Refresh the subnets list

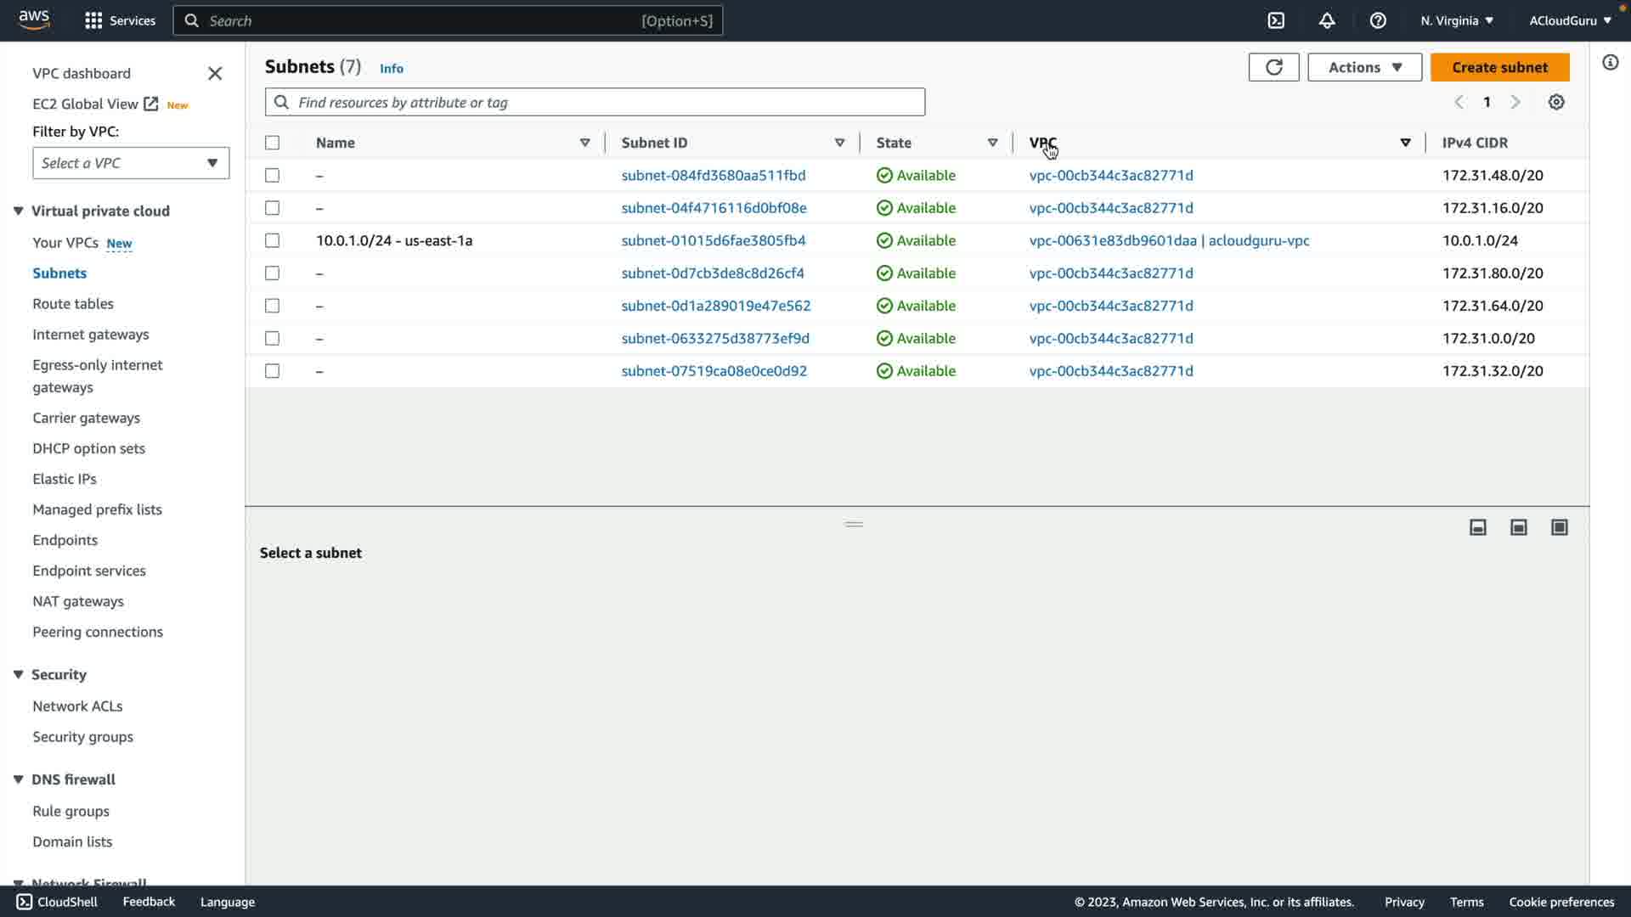1273,67
